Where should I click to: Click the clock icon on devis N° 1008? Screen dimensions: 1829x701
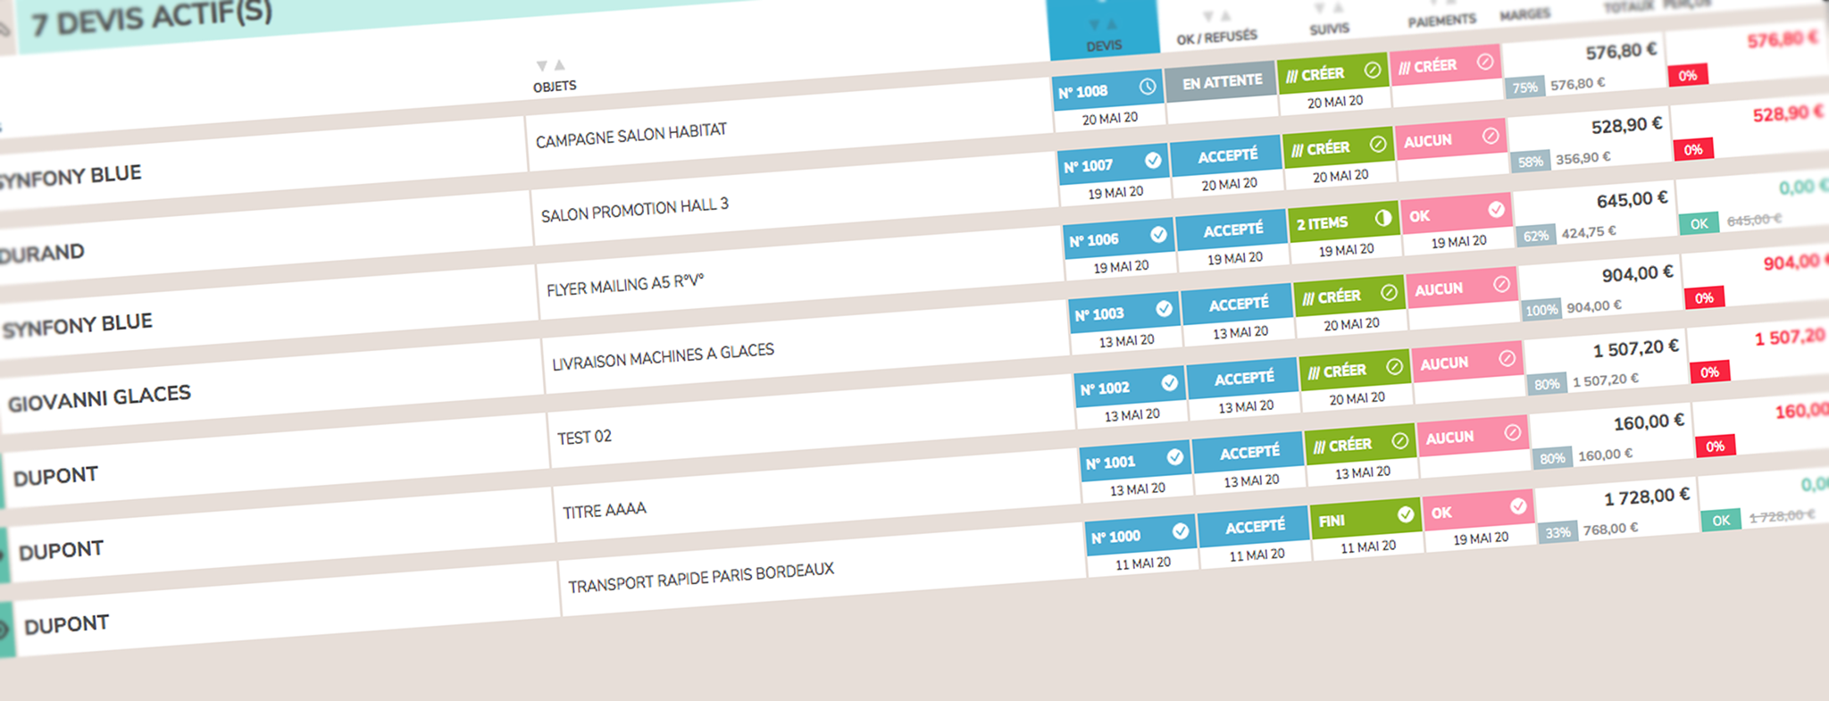tap(1148, 87)
